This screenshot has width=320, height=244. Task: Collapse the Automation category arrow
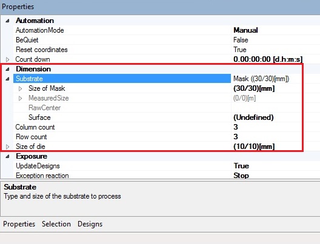tap(7, 21)
